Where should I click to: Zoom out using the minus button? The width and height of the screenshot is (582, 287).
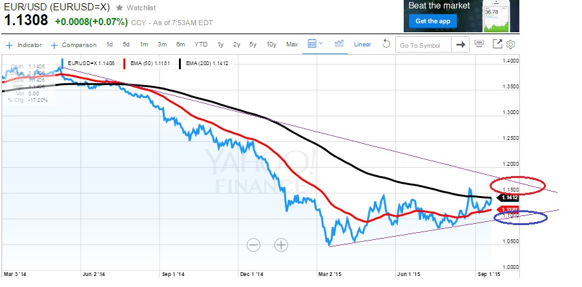pos(253,244)
